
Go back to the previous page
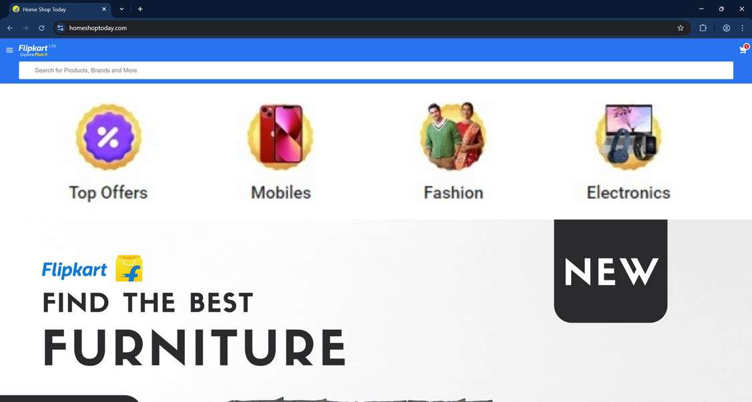point(10,28)
